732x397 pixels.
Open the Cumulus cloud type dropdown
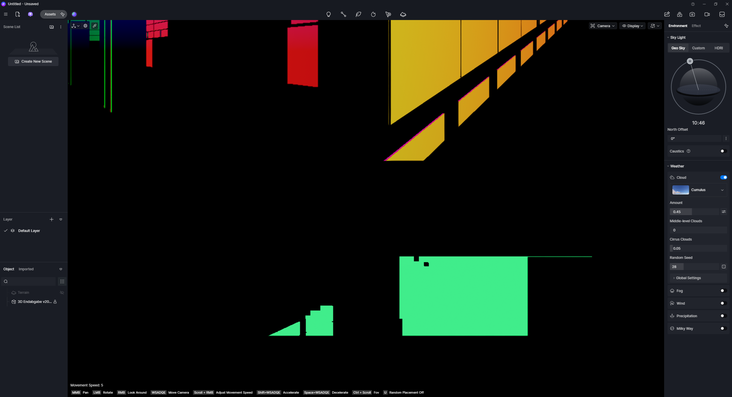tap(698, 190)
